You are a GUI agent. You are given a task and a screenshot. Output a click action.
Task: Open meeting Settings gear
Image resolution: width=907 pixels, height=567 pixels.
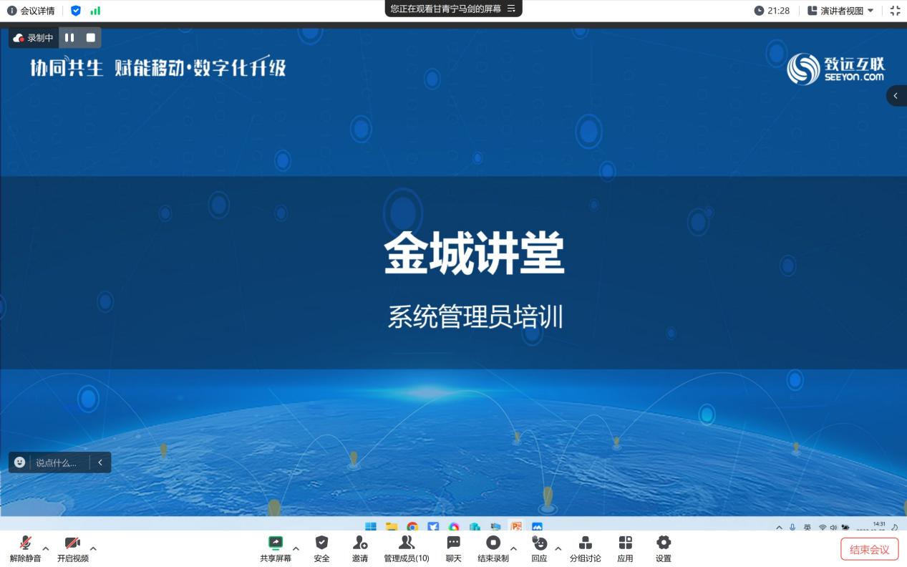point(663,543)
